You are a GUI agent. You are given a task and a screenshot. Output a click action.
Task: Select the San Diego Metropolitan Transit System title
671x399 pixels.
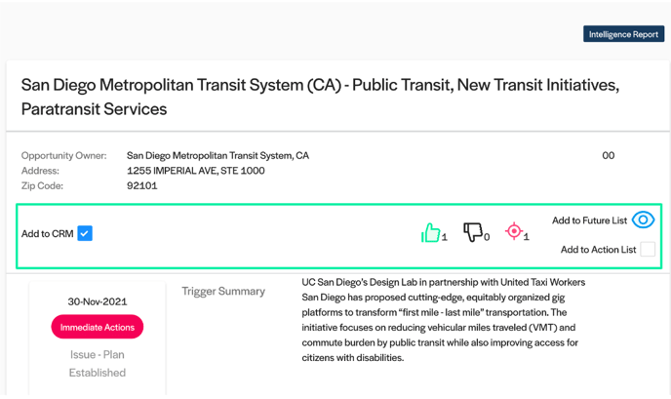tap(320, 97)
